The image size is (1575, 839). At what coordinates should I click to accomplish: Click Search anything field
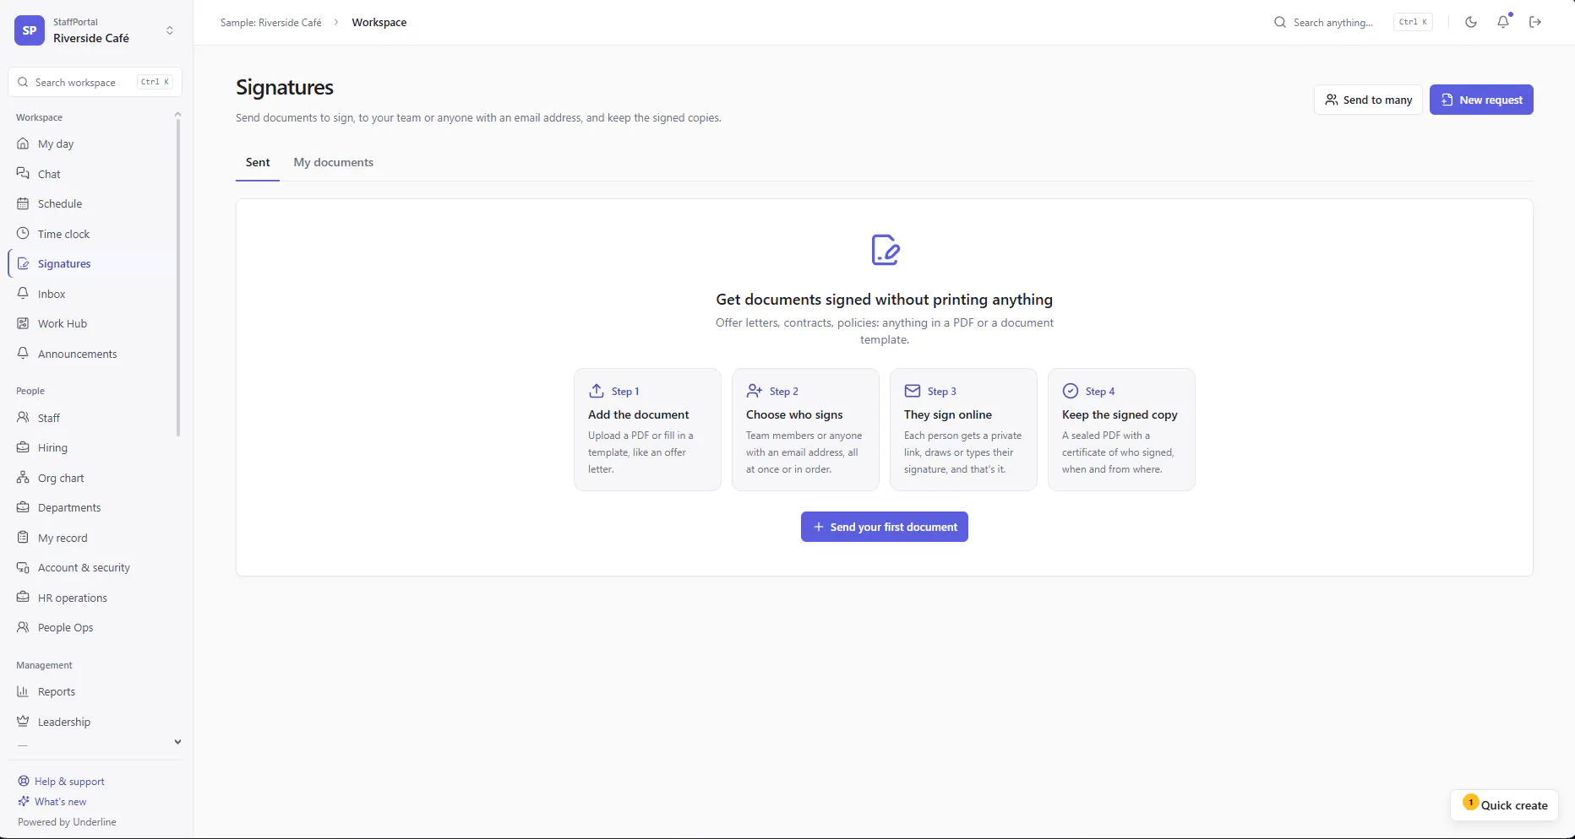pyautogui.click(x=1353, y=23)
